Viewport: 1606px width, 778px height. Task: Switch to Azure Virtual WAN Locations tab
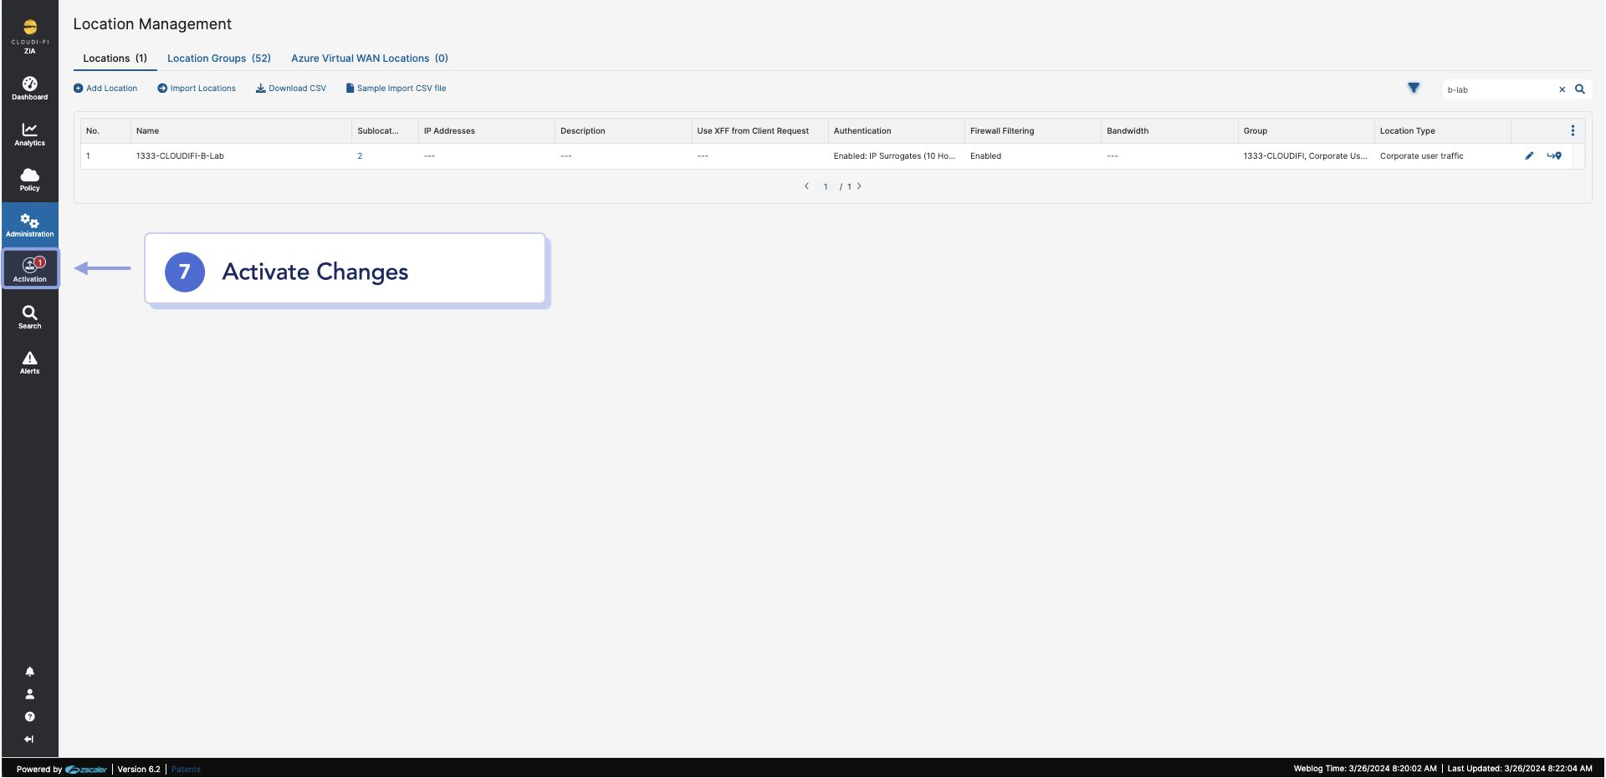click(x=370, y=58)
